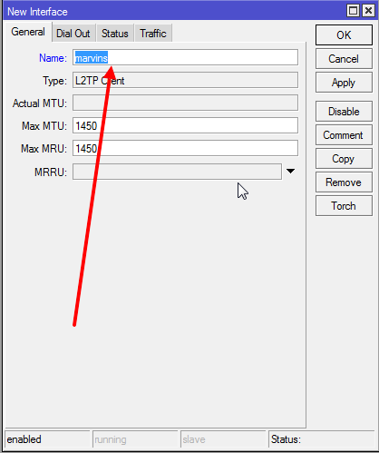Expand the MRRU field arrow
The height and width of the screenshot is (453, 379).
tap(290, 172)
